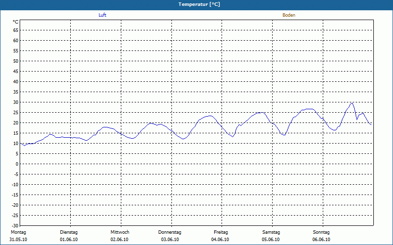Screen dimensions: 393x245
Task: Click the 03.06.10 date label
Action: (x=170, y=240)
